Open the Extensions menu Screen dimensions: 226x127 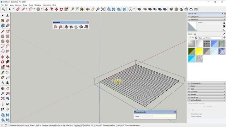pyautogui.click(x=47, y=5)
